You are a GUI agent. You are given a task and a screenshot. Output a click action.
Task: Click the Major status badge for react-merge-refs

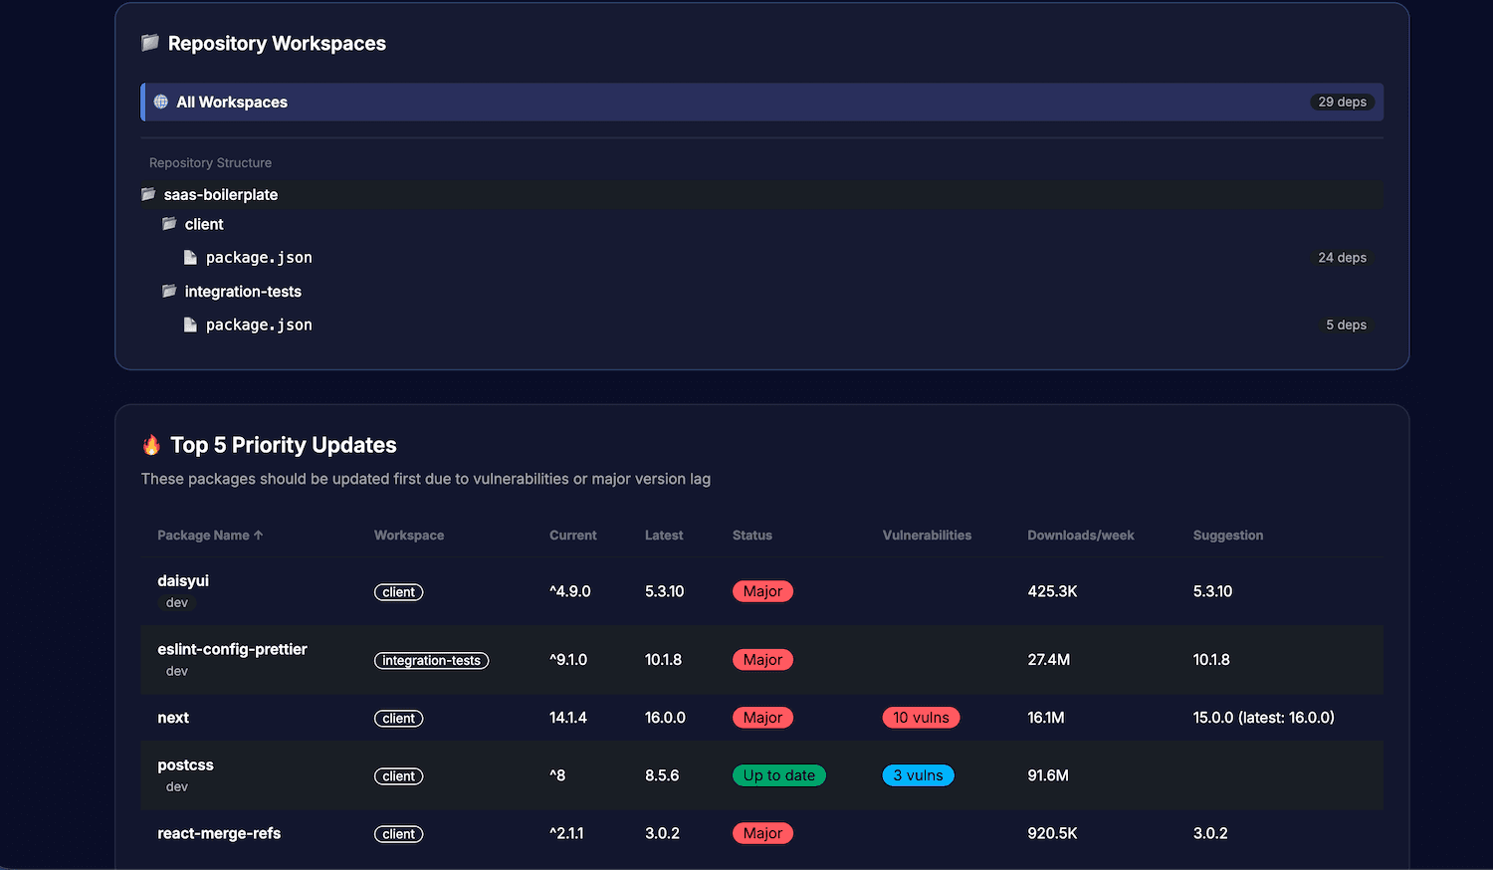click(x=762, y=833)
